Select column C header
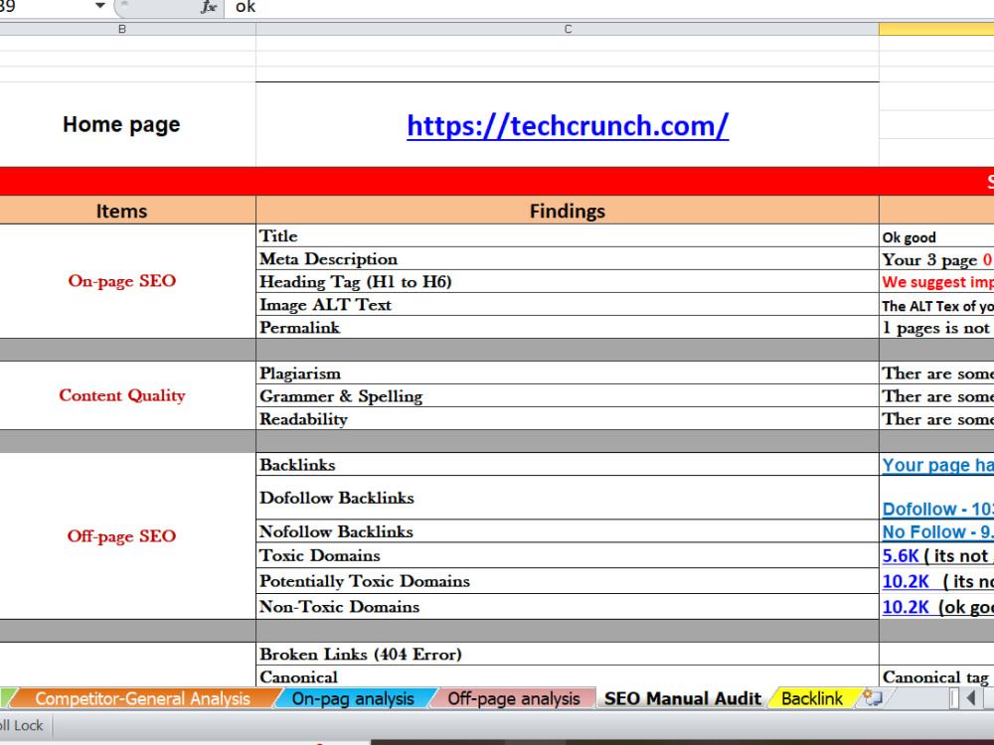Image resolution: width=994 pixels, height=745 pixels. [568, 29]
